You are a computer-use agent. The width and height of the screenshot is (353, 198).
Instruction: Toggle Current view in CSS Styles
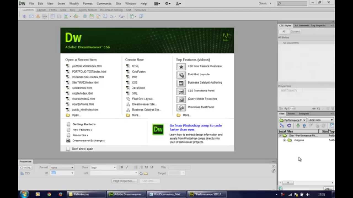(x=295, y=31)
